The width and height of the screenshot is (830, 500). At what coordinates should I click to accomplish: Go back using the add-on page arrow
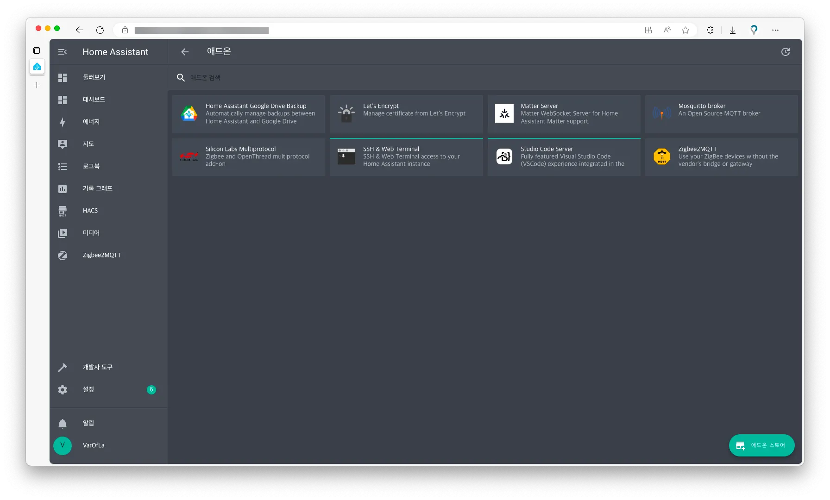[185, 52]
